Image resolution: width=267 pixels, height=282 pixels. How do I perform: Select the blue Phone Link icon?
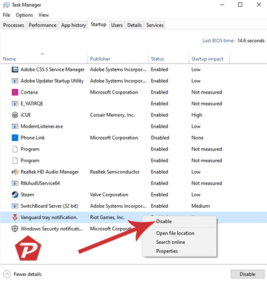tap(15, 138)
